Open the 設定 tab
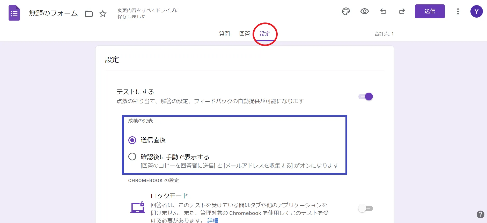Image resolution: width=487 pixels, height=223 pixels. click(x=265, y=34)
